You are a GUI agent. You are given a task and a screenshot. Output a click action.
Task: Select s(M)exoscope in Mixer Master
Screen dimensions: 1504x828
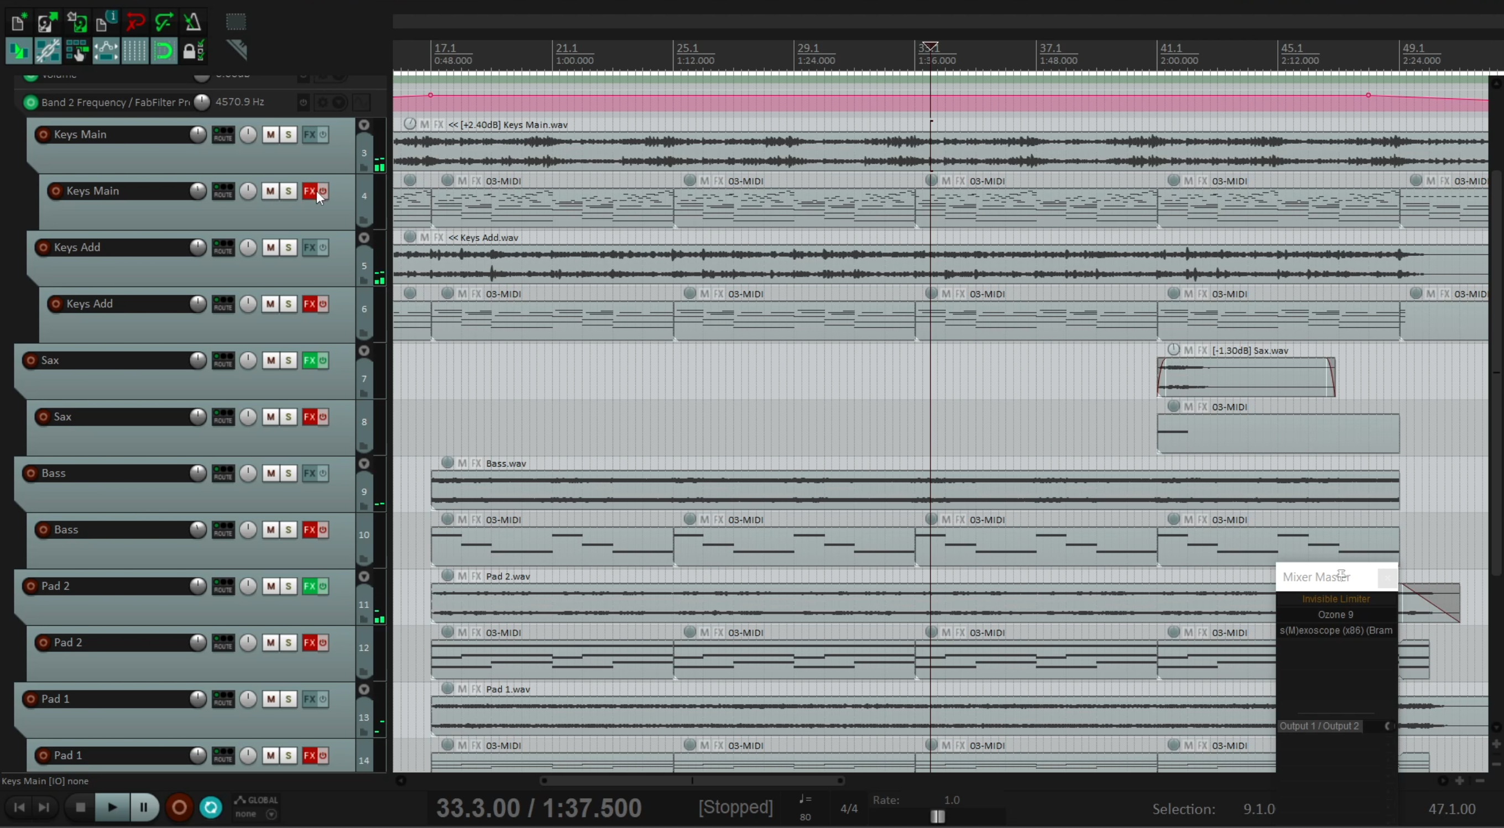pyautogui.click(x=1336, y=630)
